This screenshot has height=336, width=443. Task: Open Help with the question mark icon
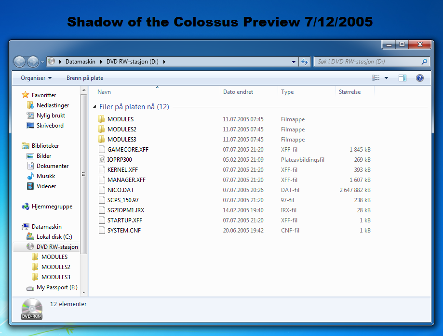click(420, 78)
